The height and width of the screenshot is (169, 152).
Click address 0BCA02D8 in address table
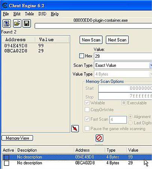85,163
